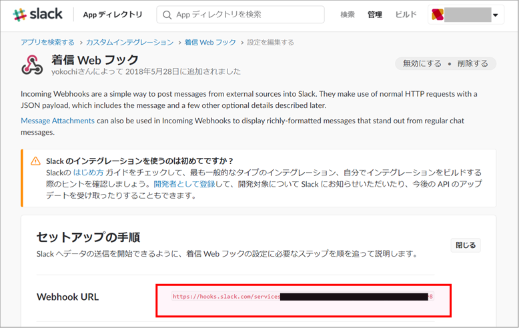The height and width of the screenshot is (328, 519).
Task: Click the 着信 Web フック page title
Action: 95,60
